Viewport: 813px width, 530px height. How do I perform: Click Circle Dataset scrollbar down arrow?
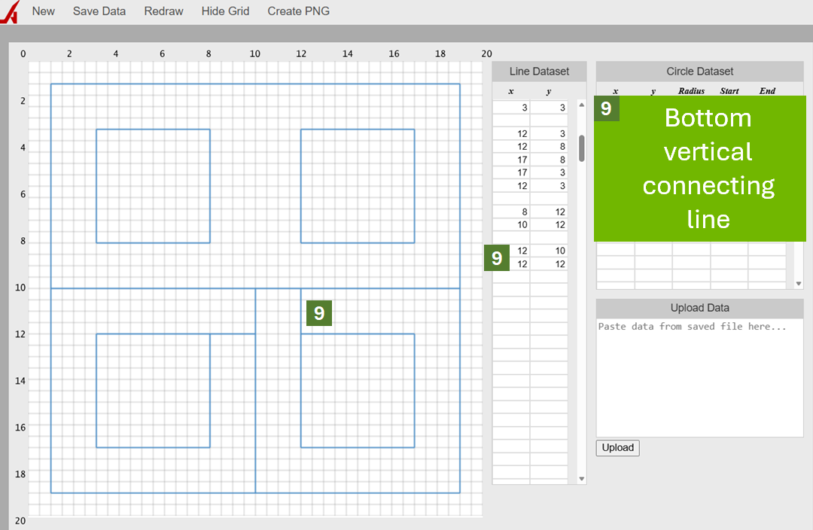799,284
